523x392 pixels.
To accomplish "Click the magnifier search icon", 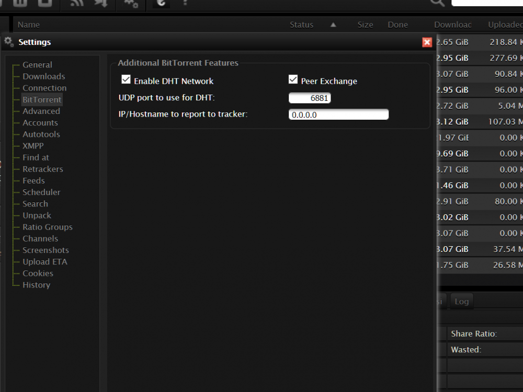I will click(437, 3).
